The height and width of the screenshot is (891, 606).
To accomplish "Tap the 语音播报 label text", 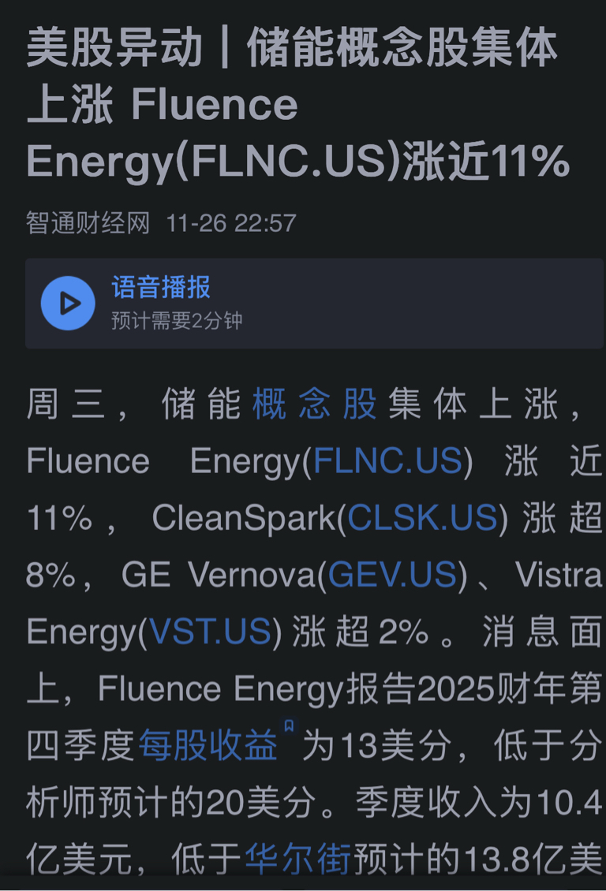I will (161, 288).
